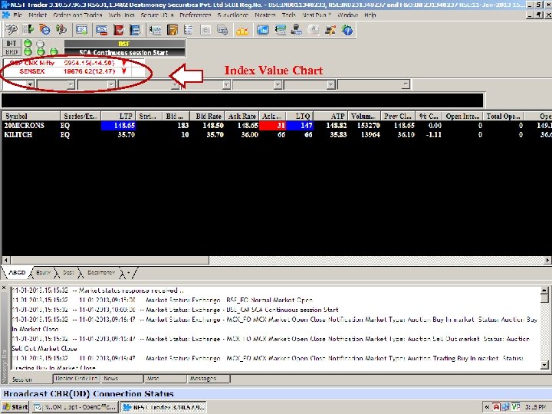Open the leftmost filter dropdown under the index box

click(30, 84)
